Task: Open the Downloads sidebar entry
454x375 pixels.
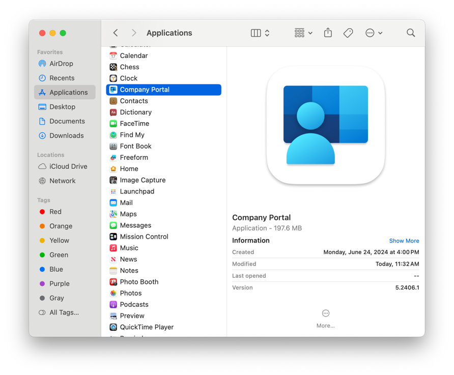Action: tap(66, 135)
